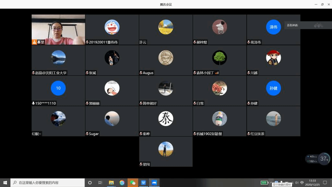Click the Doraemon avatar of 董伟伟
Viewport: 332px width, 187px height.
point(112,27)
